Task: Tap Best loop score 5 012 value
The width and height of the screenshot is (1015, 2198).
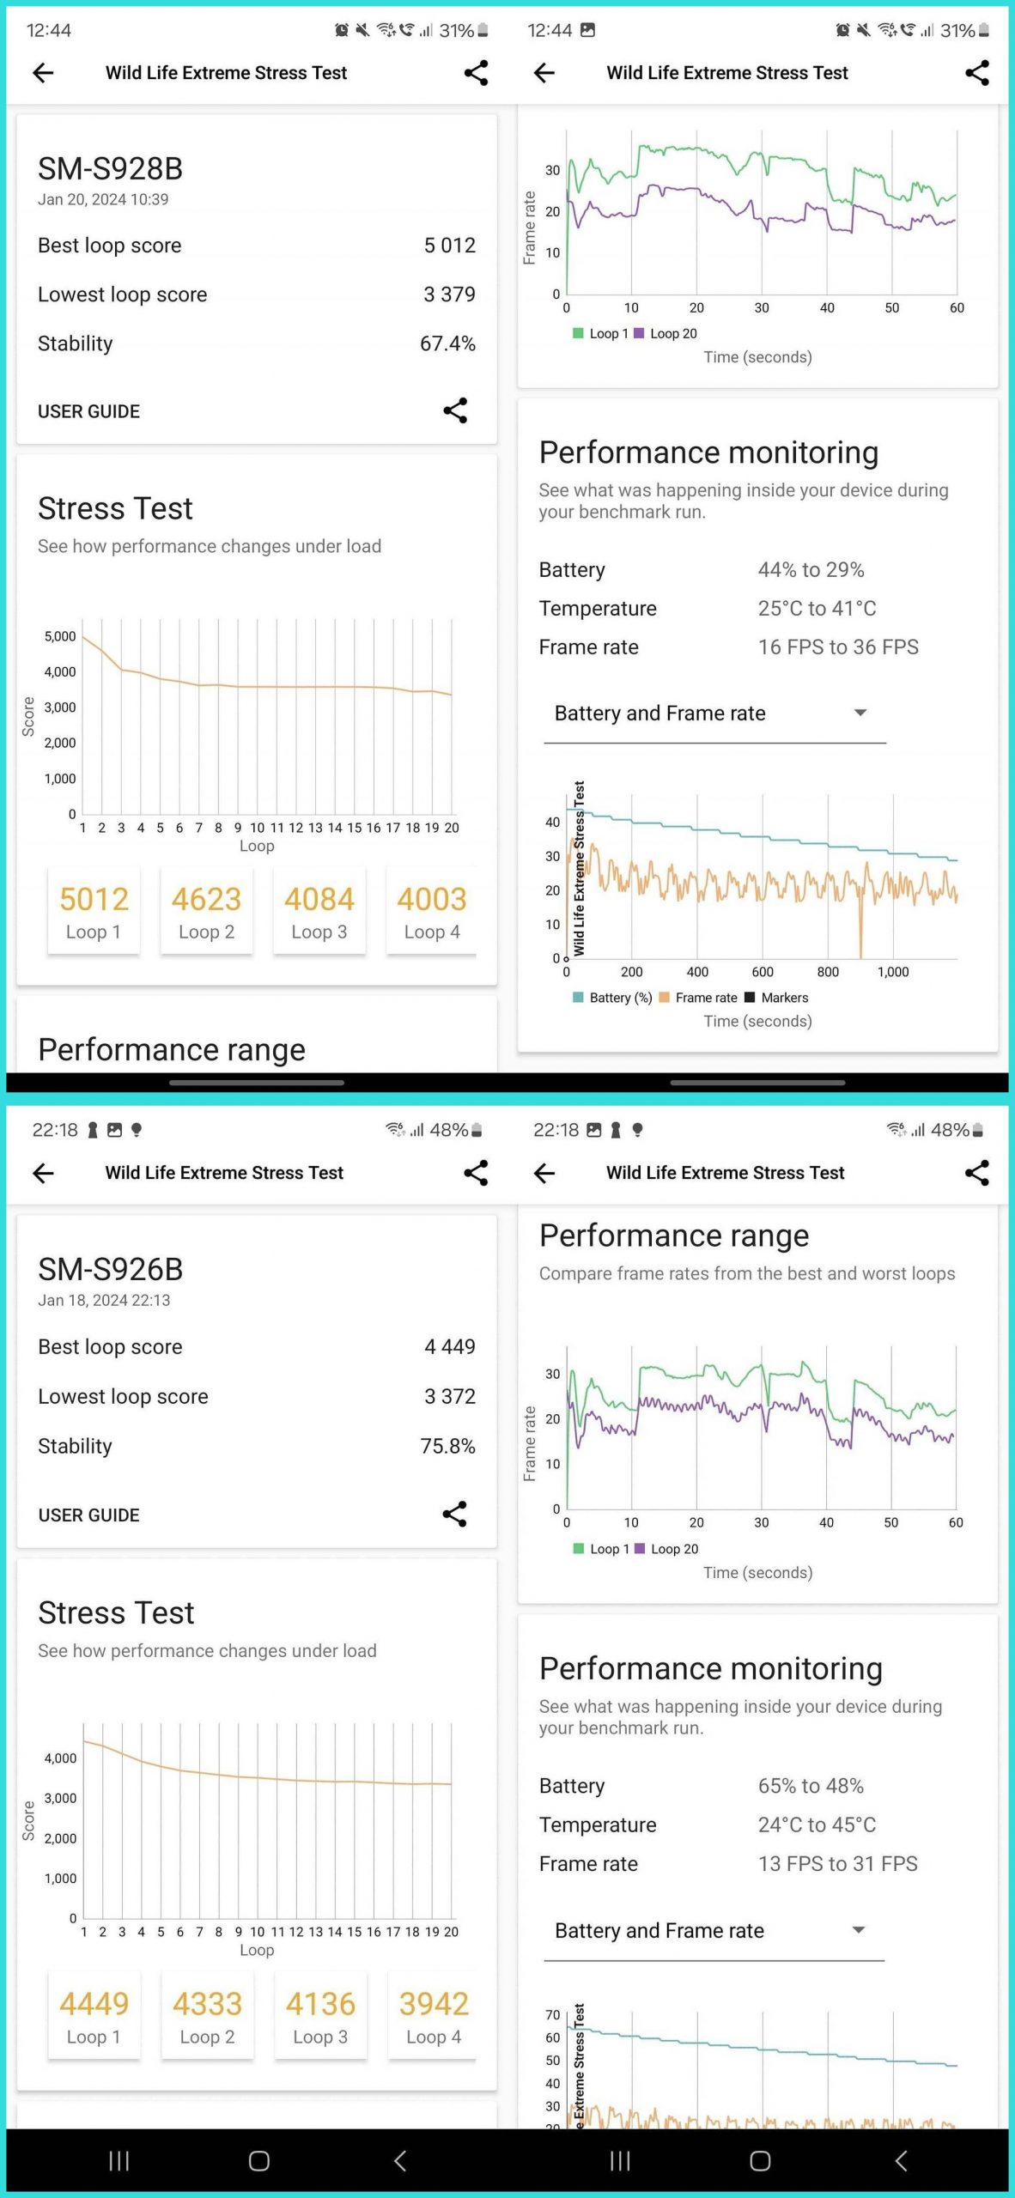Action: point(449,246)
